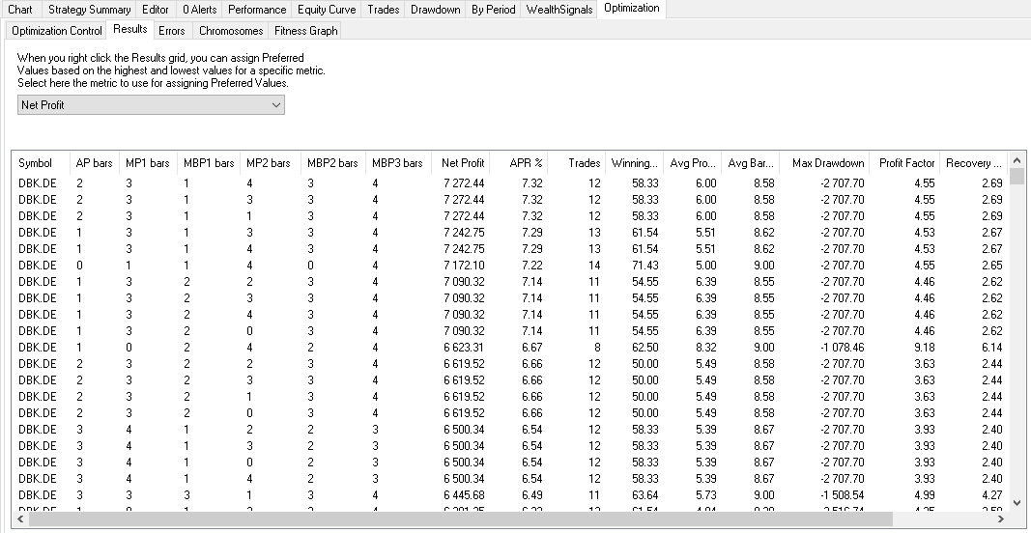Click the horizontal scrollbar left arrow

coord(21,519)
